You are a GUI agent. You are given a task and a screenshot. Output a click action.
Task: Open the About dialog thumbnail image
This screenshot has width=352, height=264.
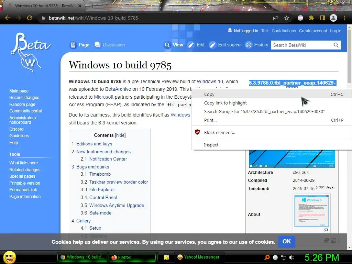(x=311, y=211)
